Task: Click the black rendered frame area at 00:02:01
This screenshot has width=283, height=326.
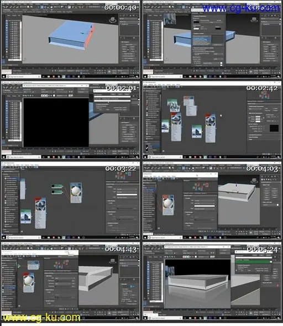Action: (x=56, y=122)
